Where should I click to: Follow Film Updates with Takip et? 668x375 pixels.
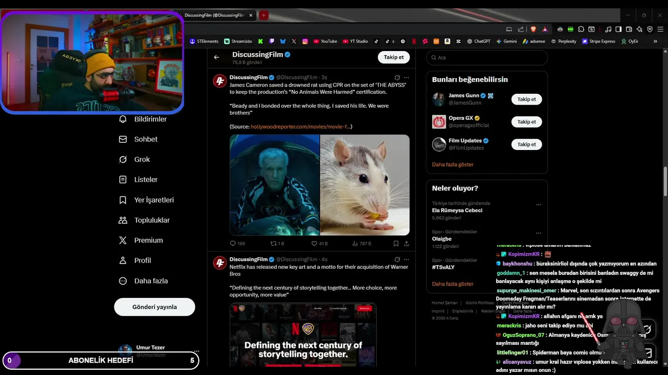527,144
